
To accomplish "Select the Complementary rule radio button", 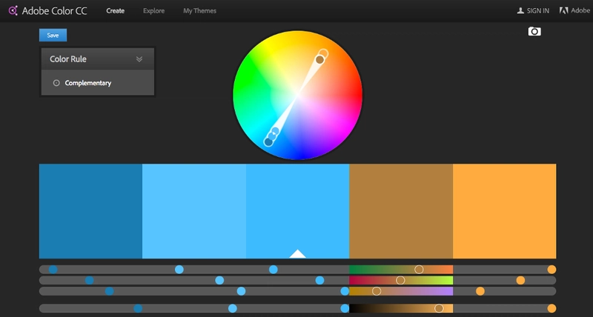I will tap(56, 83).
